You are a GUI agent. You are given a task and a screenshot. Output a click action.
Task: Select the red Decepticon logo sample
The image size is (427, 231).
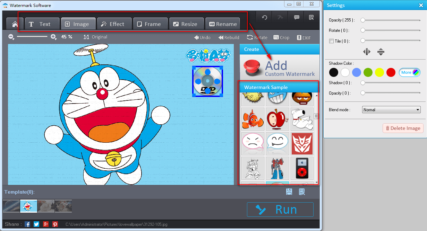click(x=302, y=144)
